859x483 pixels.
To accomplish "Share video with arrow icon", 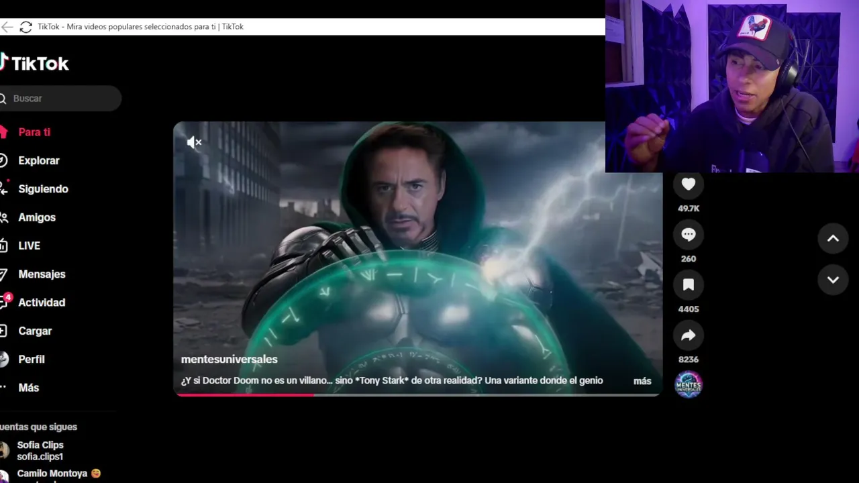I will point(688,335).
